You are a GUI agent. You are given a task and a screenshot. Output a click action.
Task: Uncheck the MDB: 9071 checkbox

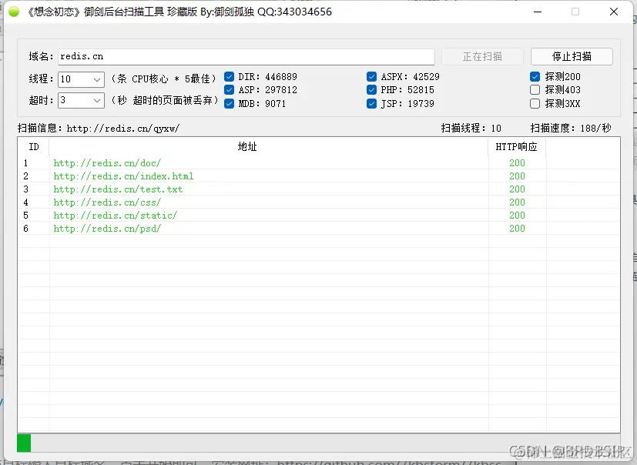coord(229,104)
